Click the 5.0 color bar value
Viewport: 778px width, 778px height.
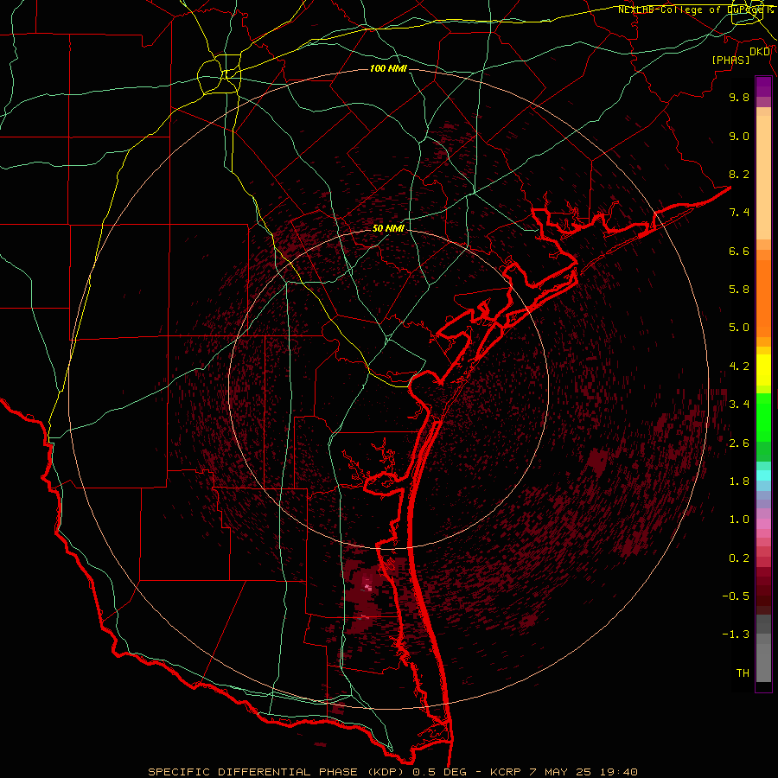click(739, 328)
